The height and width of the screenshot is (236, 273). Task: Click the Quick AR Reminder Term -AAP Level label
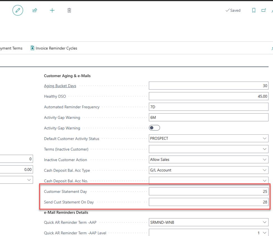pos(75,233)
